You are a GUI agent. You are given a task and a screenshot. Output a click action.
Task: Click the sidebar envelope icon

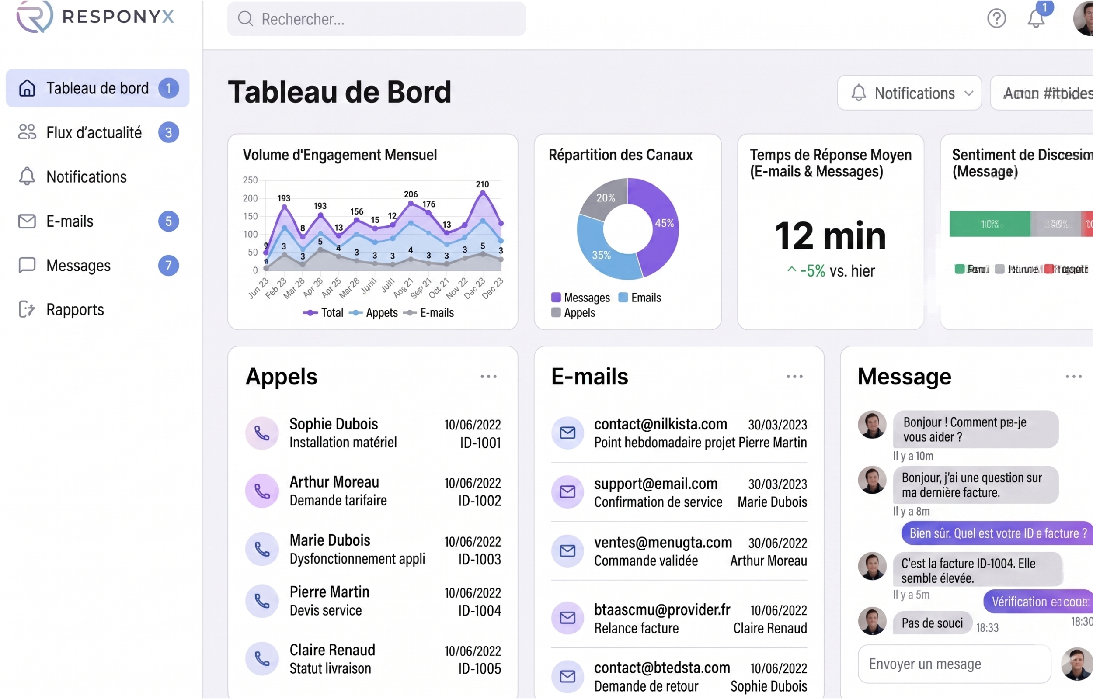point(27,221)
